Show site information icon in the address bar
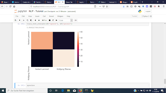Viewport: 166px width, 93px height. coord(31,6)
